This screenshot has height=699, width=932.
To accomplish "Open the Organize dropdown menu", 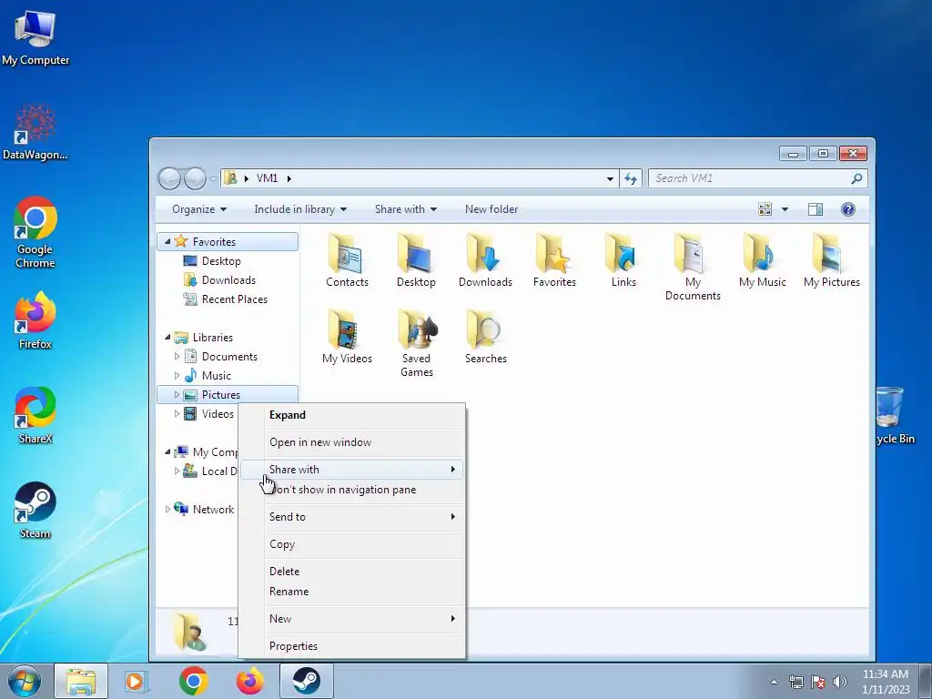I will point(199,209).
